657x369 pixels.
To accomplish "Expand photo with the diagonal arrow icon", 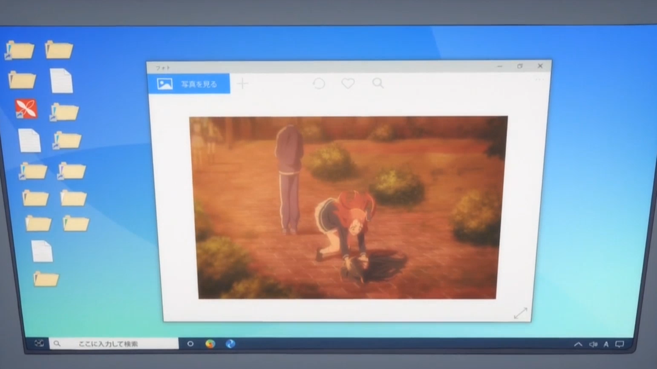I will pos(520,313).
